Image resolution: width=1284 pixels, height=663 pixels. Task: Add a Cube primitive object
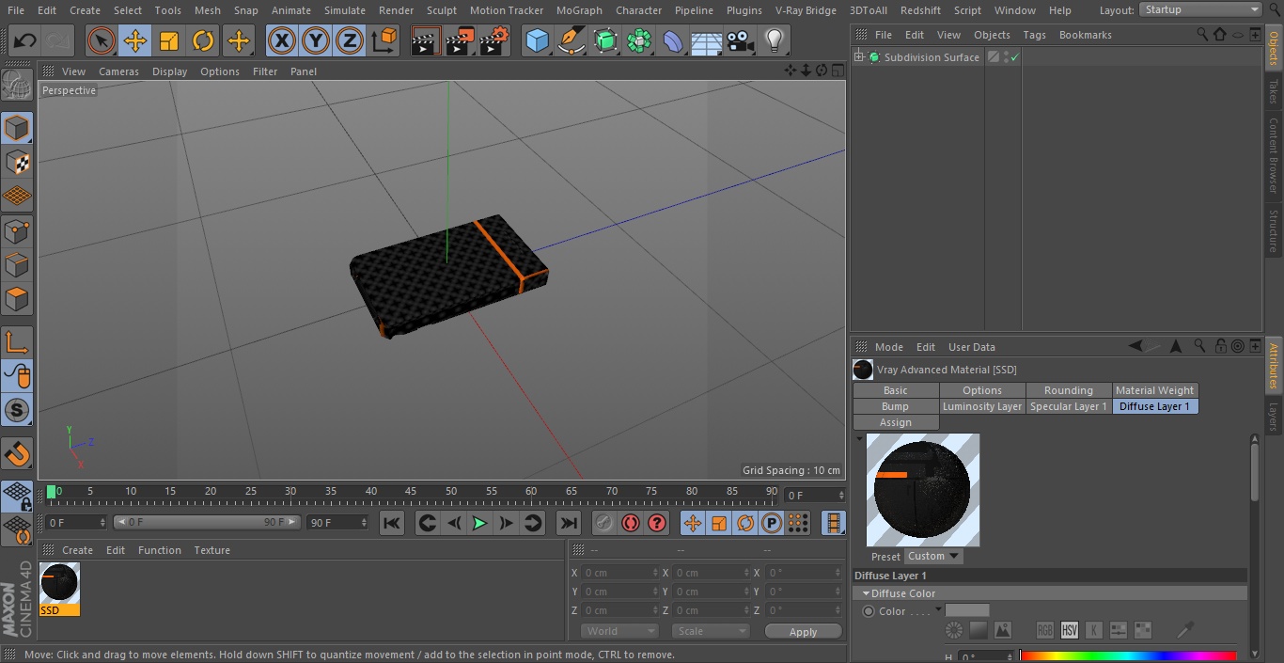tap(537, 41)
